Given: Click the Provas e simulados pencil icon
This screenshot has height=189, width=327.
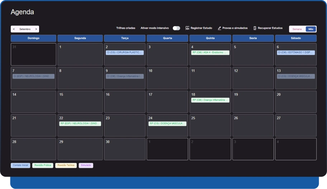Looking at the screenshot, I should (219, 28).
